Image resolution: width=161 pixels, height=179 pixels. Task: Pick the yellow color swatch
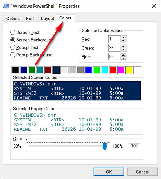tap(129, 70)
